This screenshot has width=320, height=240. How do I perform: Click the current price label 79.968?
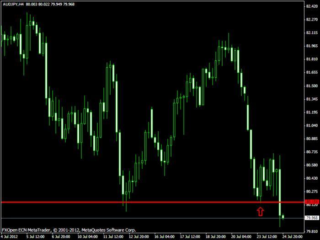(312, 218)
